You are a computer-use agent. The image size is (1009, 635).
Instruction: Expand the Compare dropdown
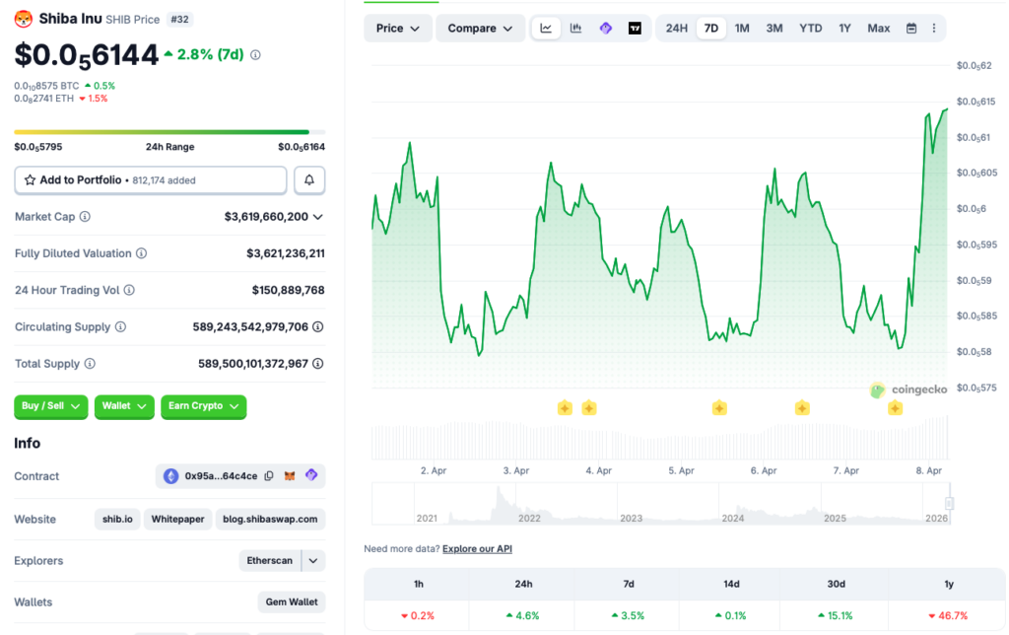480,28
